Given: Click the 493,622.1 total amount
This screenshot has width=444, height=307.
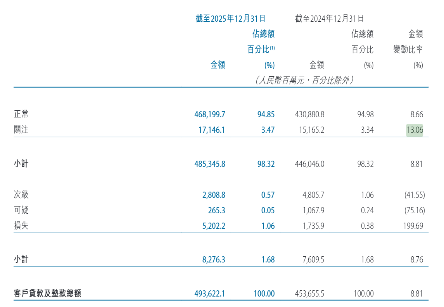Looking at the screenshot, I should coord(209,294).
